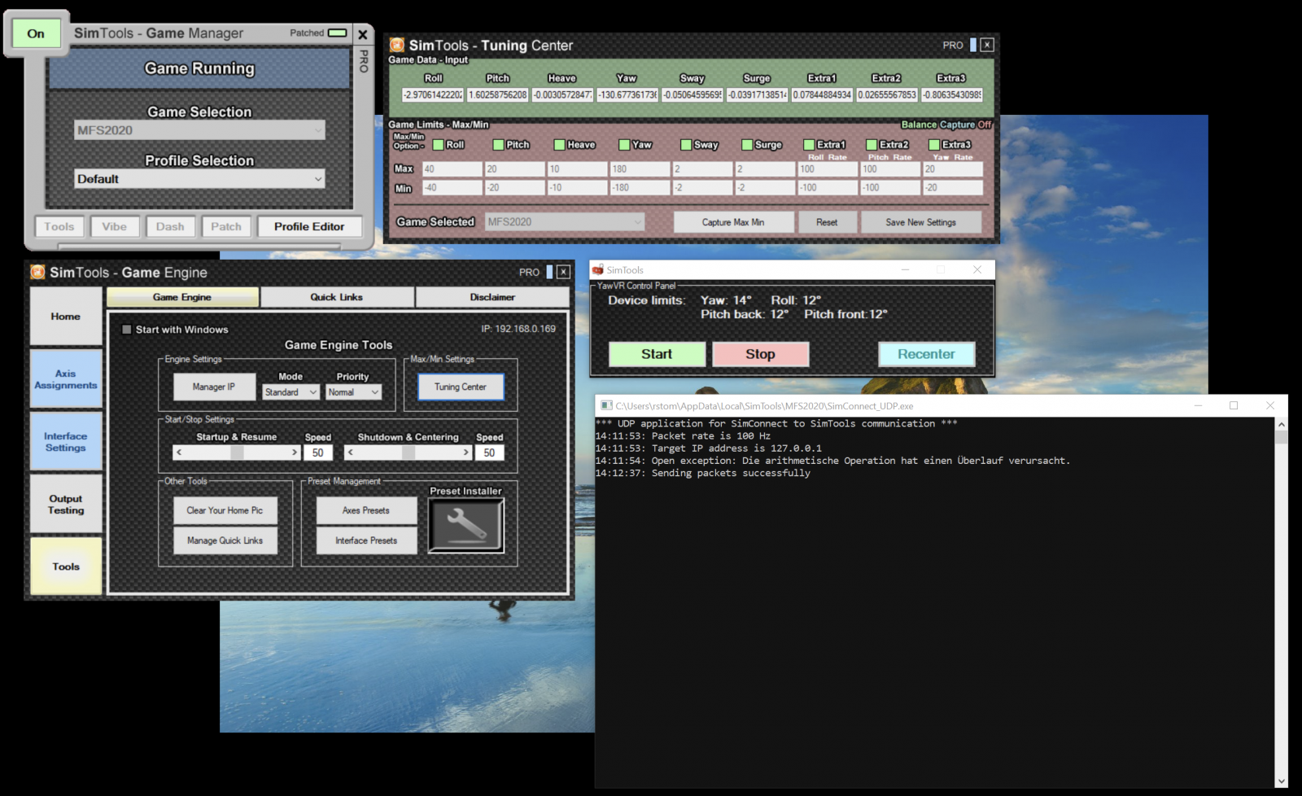Click the SimTools logo in Game Engine title
Image resolution: width=1302 pixels, height=796 pixels.
click(37, 273)
